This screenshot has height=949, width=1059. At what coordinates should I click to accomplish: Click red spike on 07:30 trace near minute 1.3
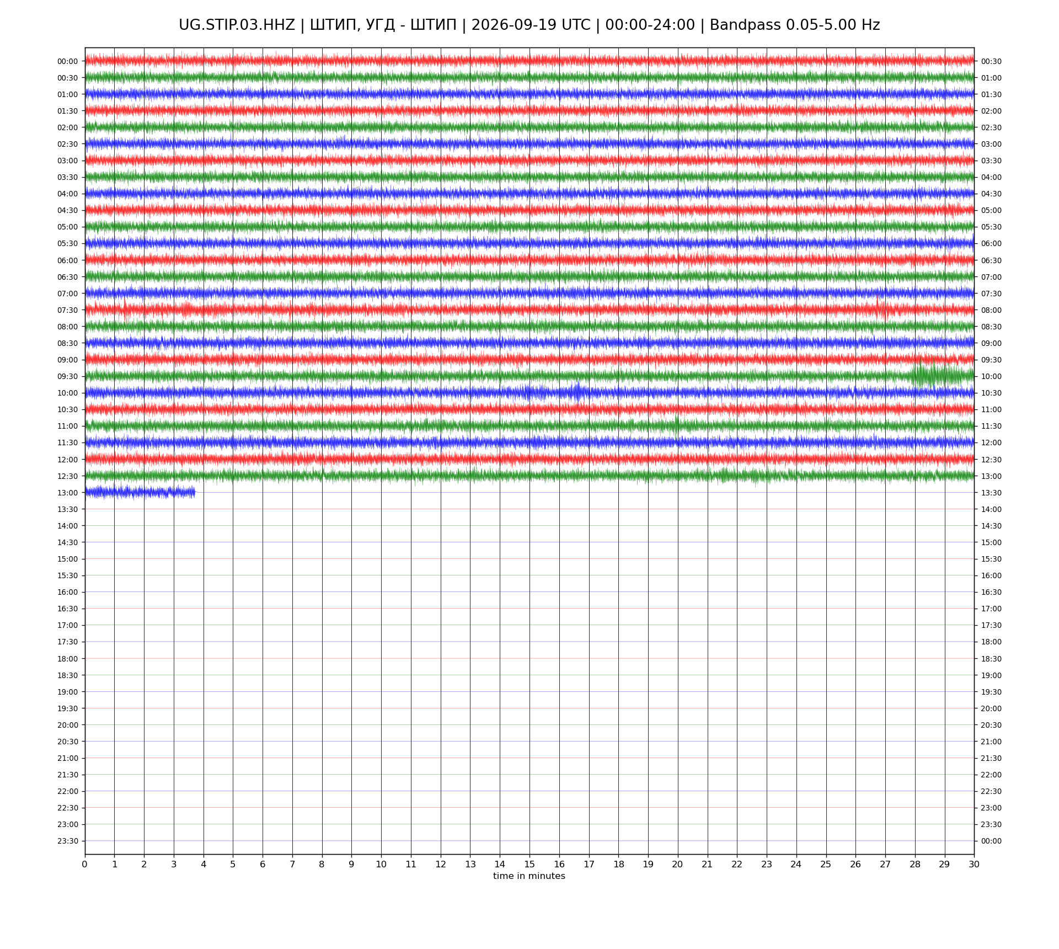coord(124,310)
